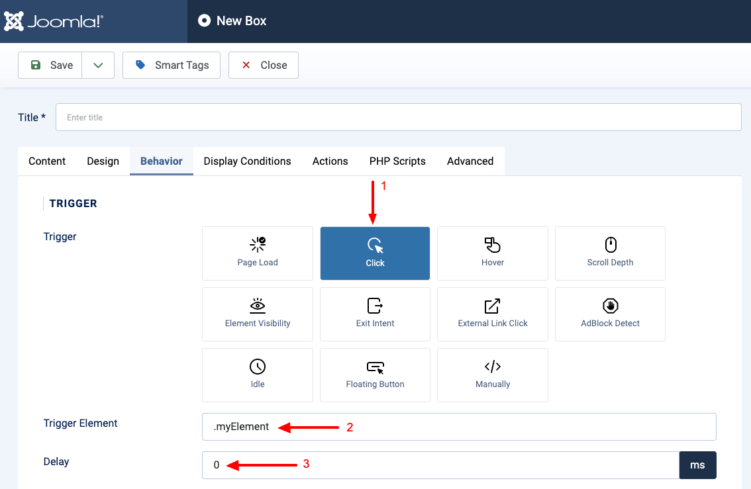Screen dimensions: 751x489
Task: Choose the Exit Intent trigger
Action: (x=375, y=314)
